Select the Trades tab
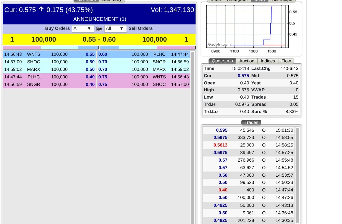 tap(251, 122)
